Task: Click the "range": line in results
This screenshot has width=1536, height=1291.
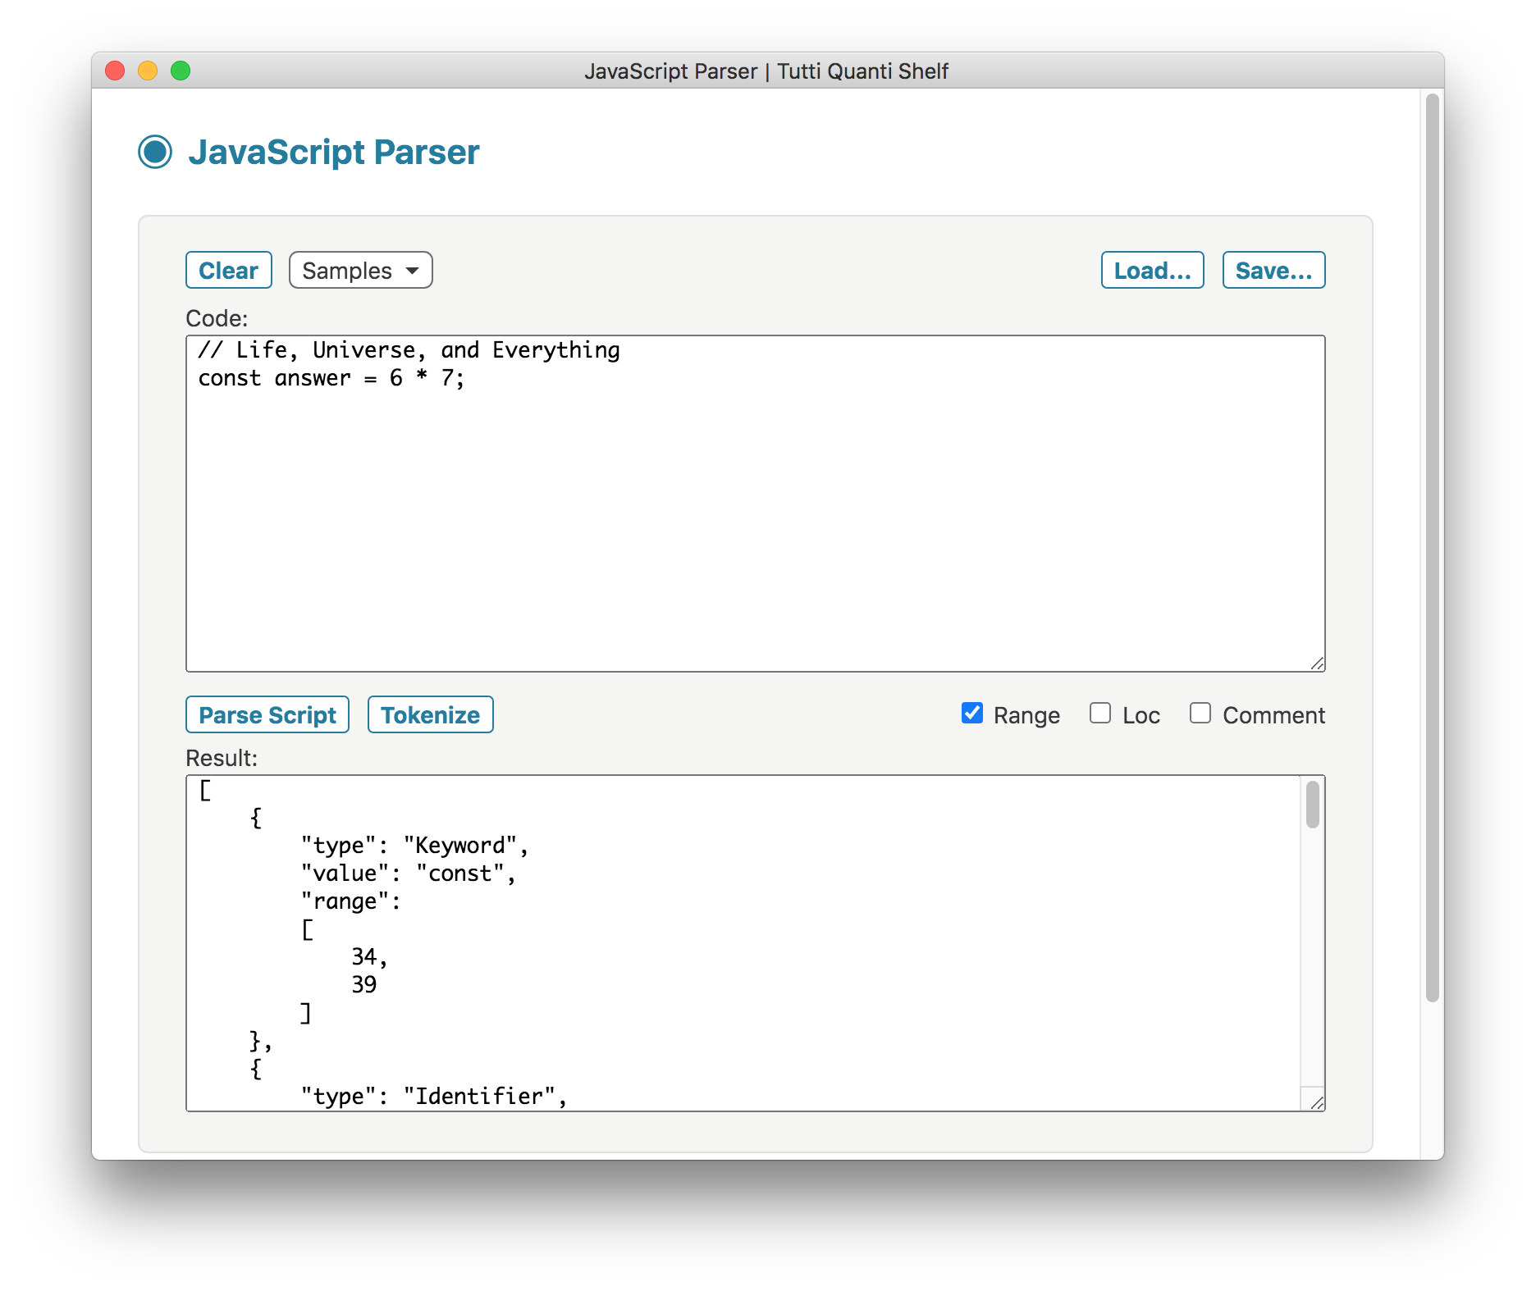Action: [350, 901]
